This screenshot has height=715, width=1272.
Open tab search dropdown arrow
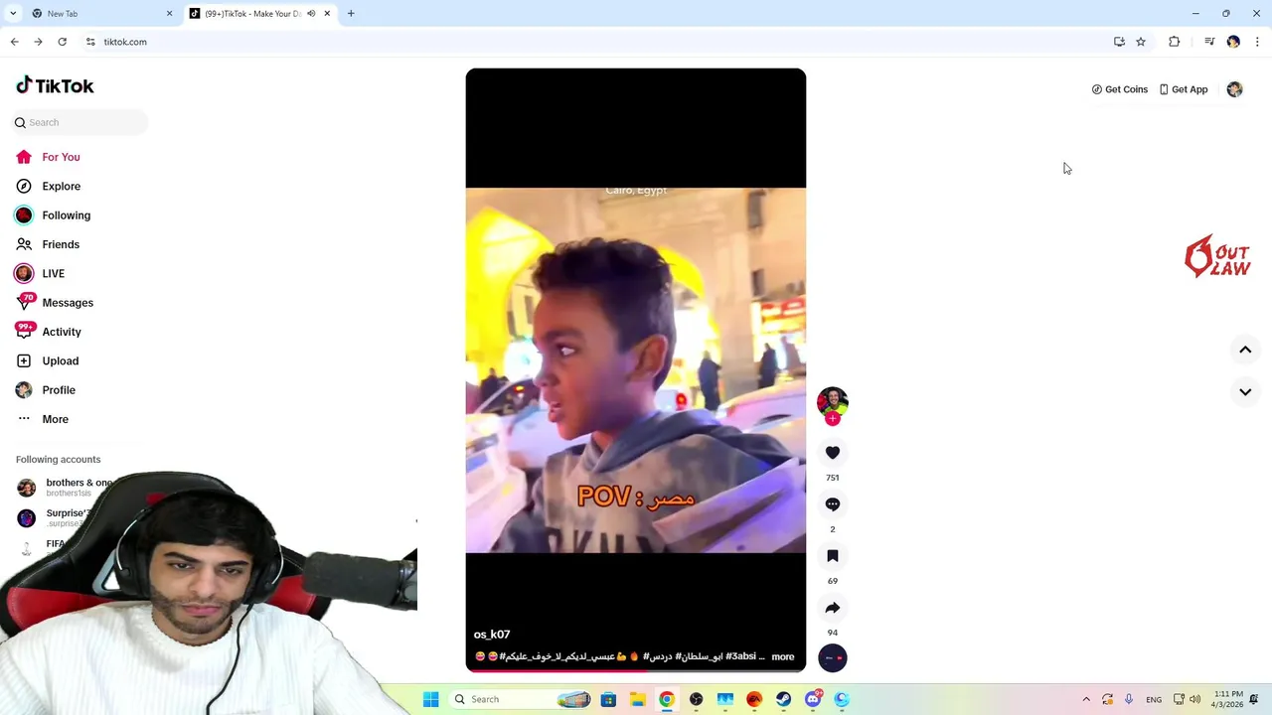click(x=12, y=14)
